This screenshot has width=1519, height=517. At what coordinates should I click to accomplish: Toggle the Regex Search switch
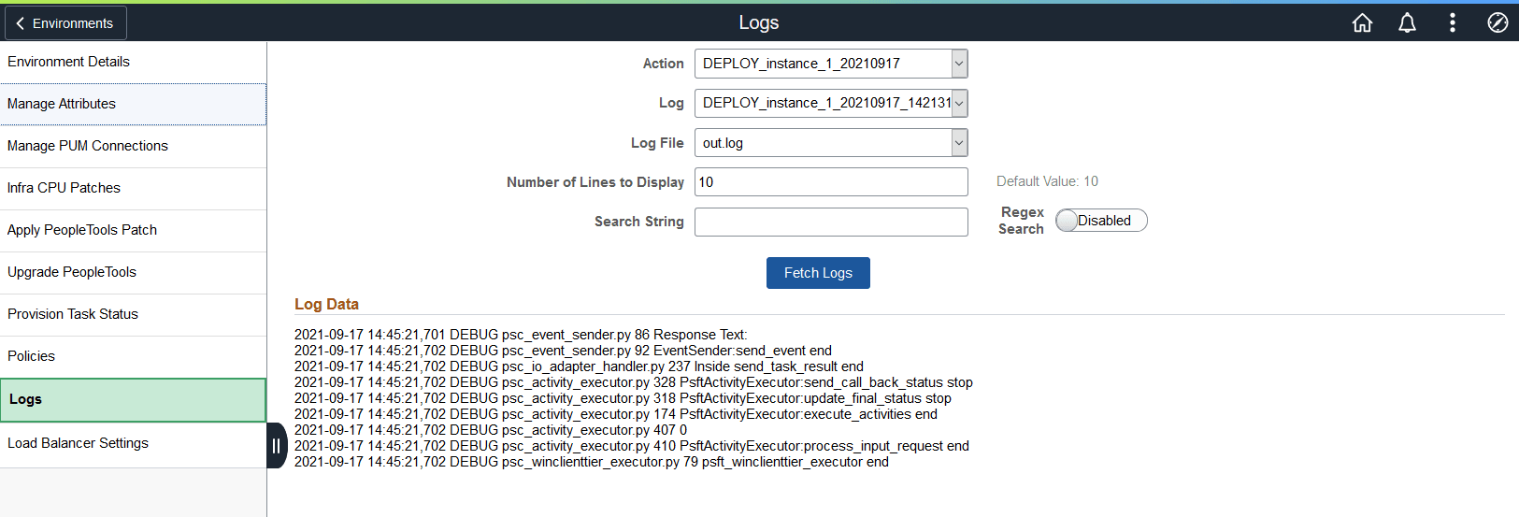tap(1101, 221)
